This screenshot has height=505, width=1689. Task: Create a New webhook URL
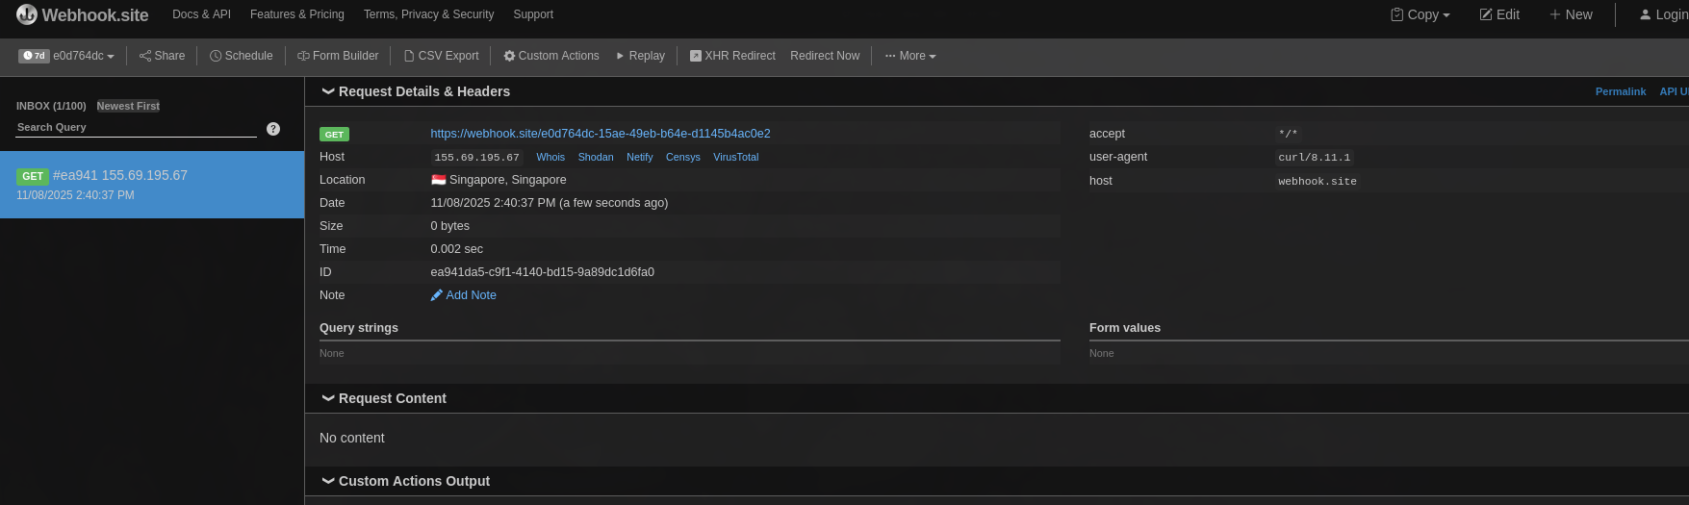[1571, 14]
